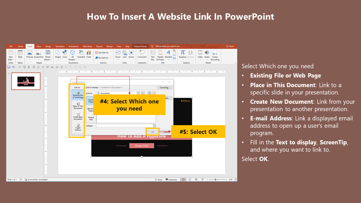Switch to the Home tab
Screen dimensions: 361x203
coord(21,47)
